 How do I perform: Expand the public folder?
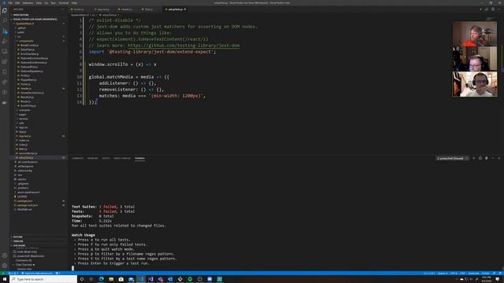[21, 32]
